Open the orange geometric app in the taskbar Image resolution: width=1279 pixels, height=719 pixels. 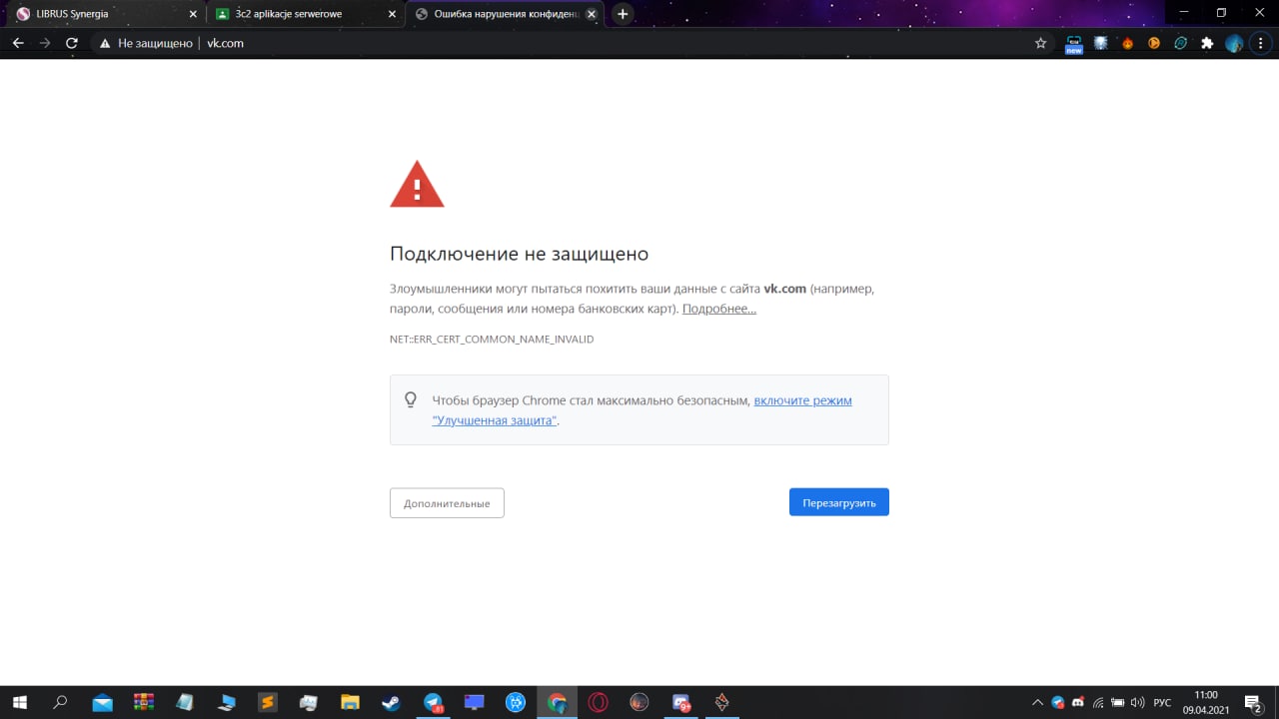pyautogui.click(x=722, y=702)
